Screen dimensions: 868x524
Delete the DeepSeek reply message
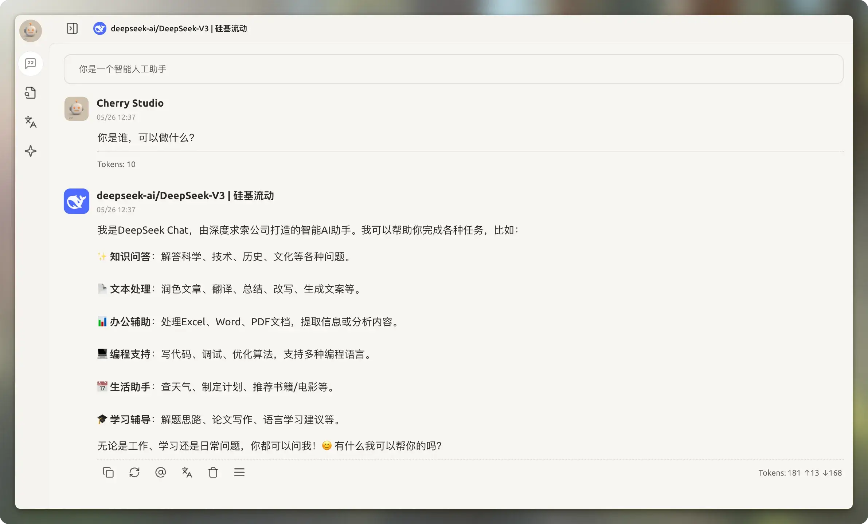[213, 472]
